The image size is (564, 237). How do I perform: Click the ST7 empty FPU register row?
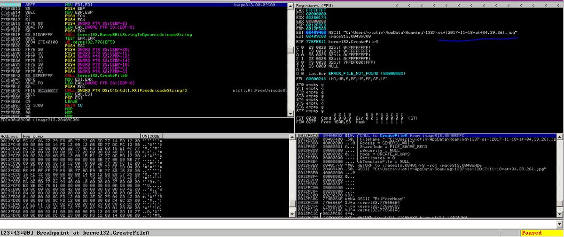coord(311,111)
